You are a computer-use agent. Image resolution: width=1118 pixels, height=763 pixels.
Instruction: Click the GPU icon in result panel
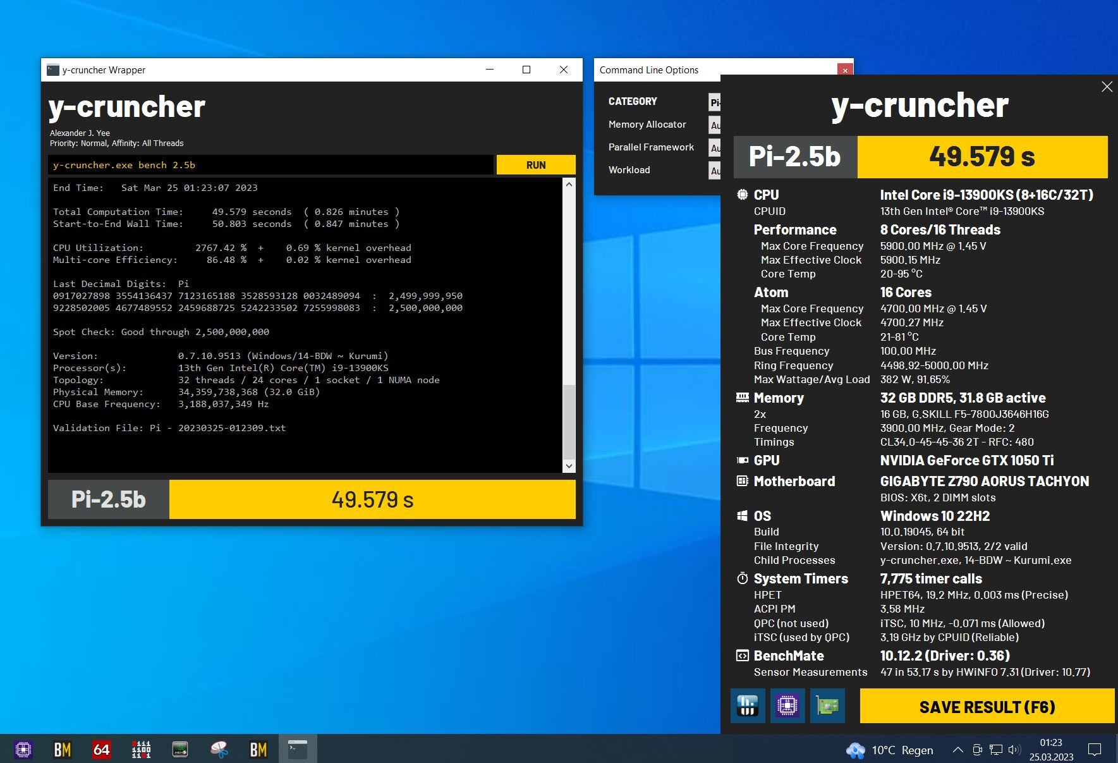point(743,460)
